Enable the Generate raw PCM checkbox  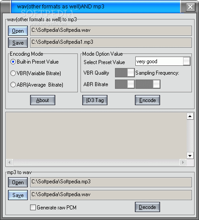(33, 207)
